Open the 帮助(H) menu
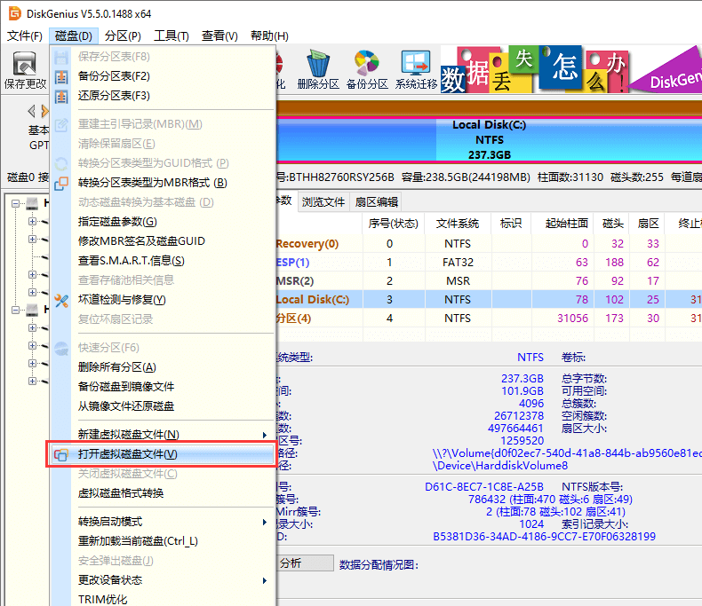Screen dimensions: 702x606 (269, 35)
